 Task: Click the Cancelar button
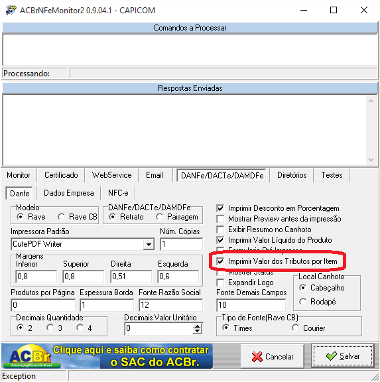click(x=273, y=356)
